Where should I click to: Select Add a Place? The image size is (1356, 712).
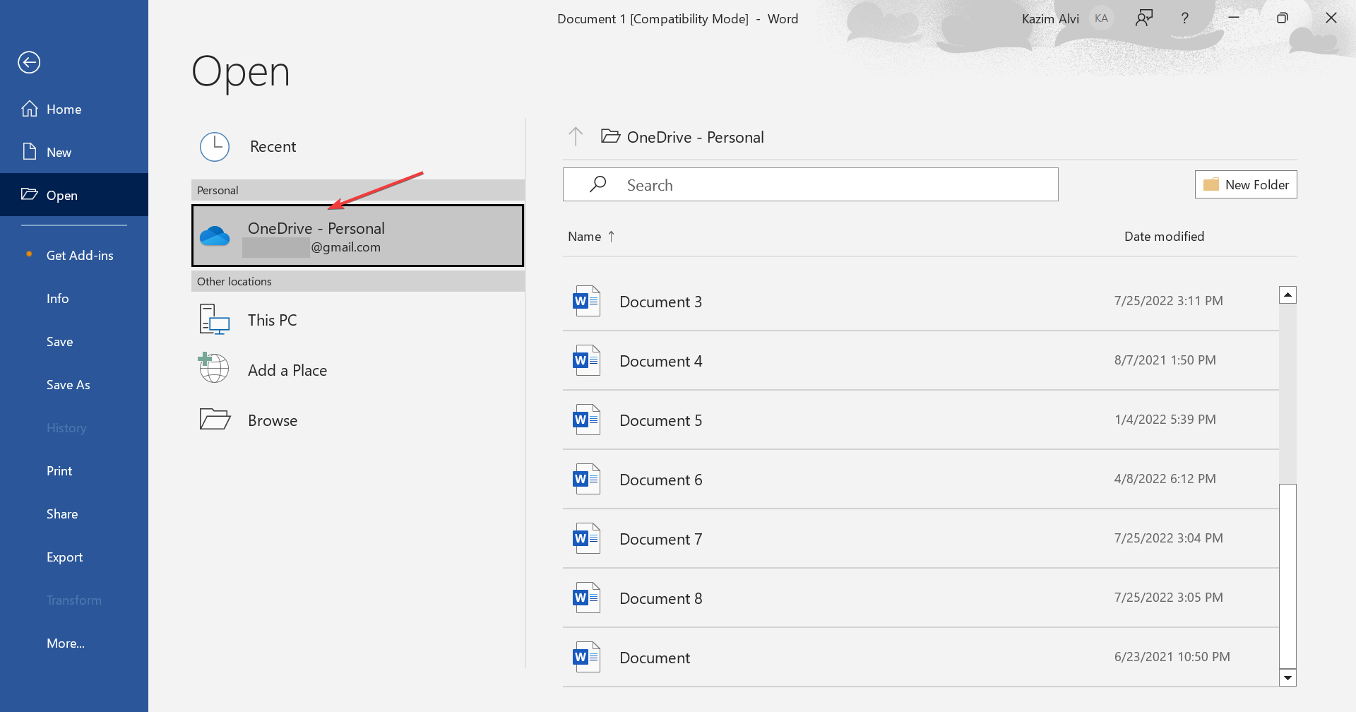click(357, 370)
